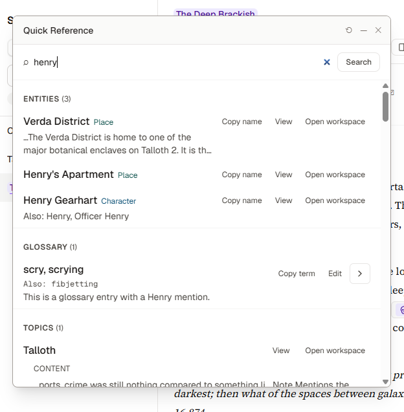Click the Verda District title
Viewport: 404px width, 412px height.
(56, 122)
